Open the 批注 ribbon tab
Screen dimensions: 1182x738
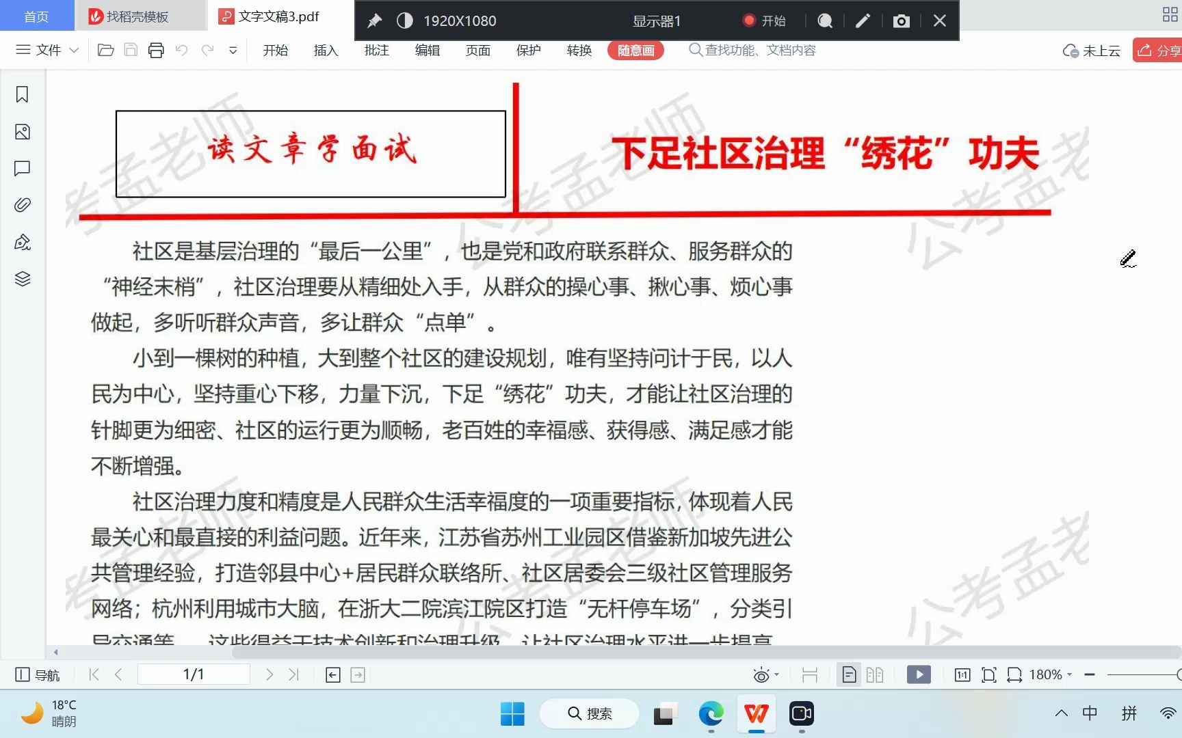[377, 50]
